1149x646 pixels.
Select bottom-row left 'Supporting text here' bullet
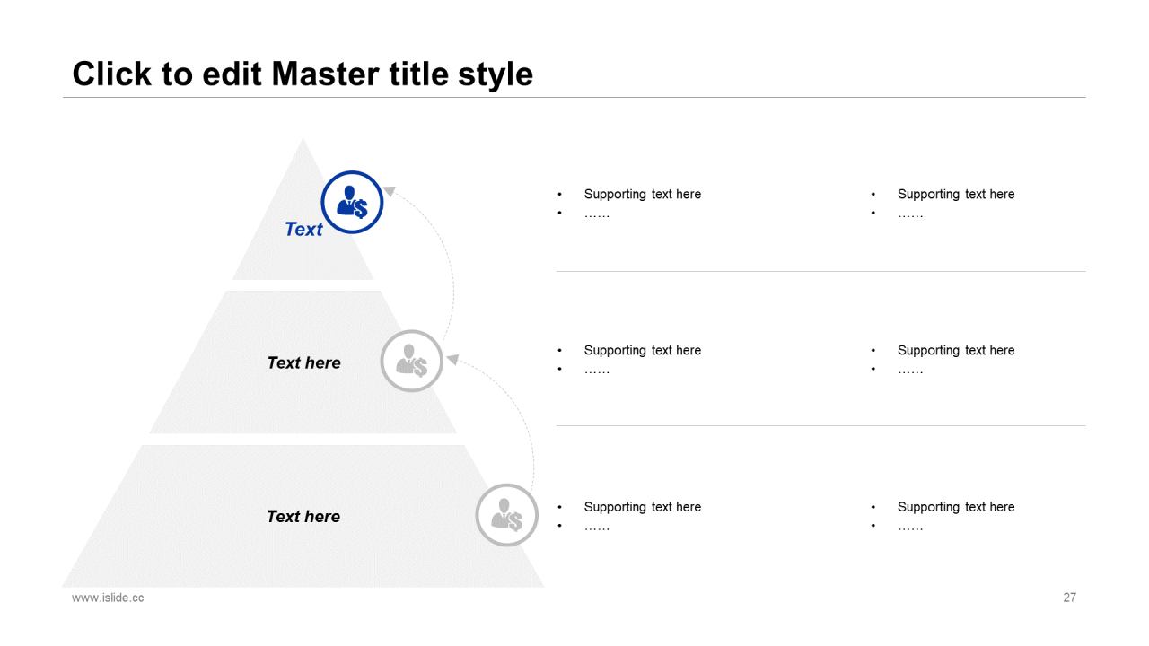pos(642,507)
